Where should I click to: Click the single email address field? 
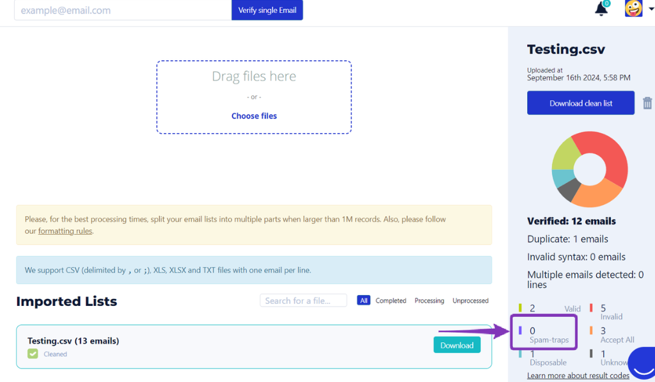[x=123, y=10]
